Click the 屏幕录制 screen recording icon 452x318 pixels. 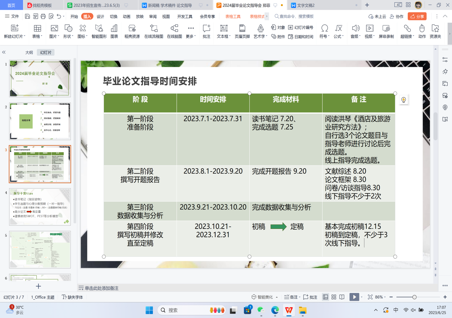[386, 31]
